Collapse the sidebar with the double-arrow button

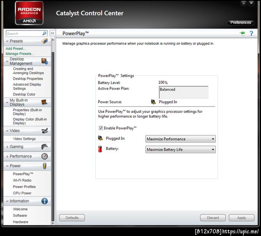(x=53, y=33)
